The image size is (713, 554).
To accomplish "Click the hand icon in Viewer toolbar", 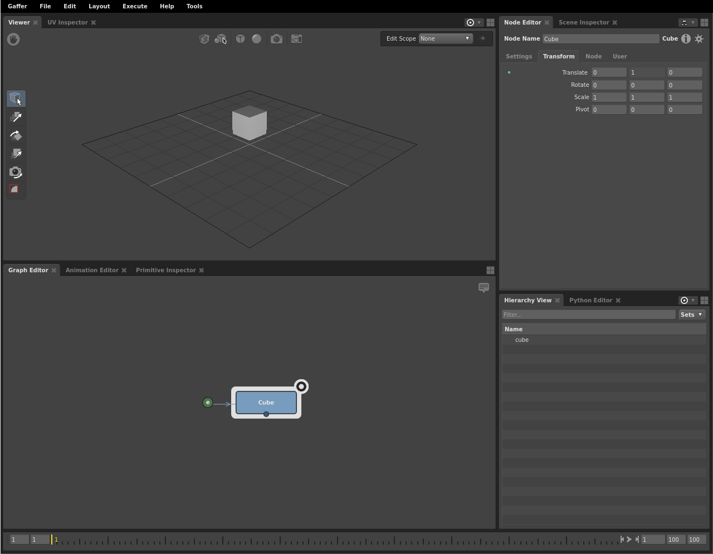I will pyautogui.click(x=13, y=39).
